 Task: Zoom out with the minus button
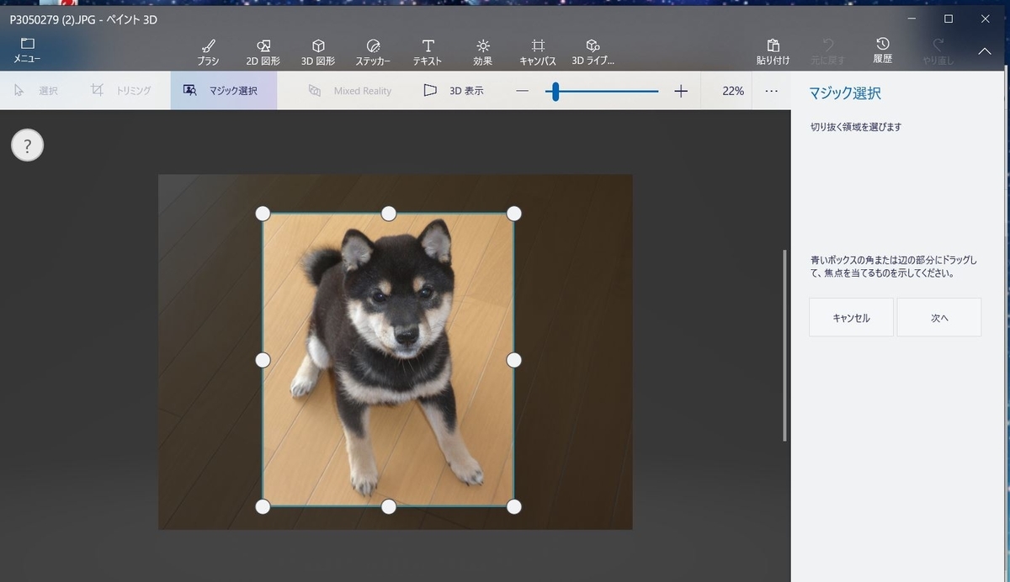pos(522,91)
